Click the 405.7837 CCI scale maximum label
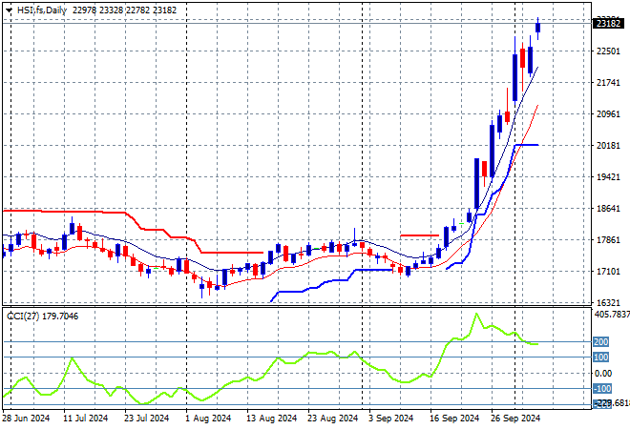Screen dimensions: 630x429 tap(611, 313)
